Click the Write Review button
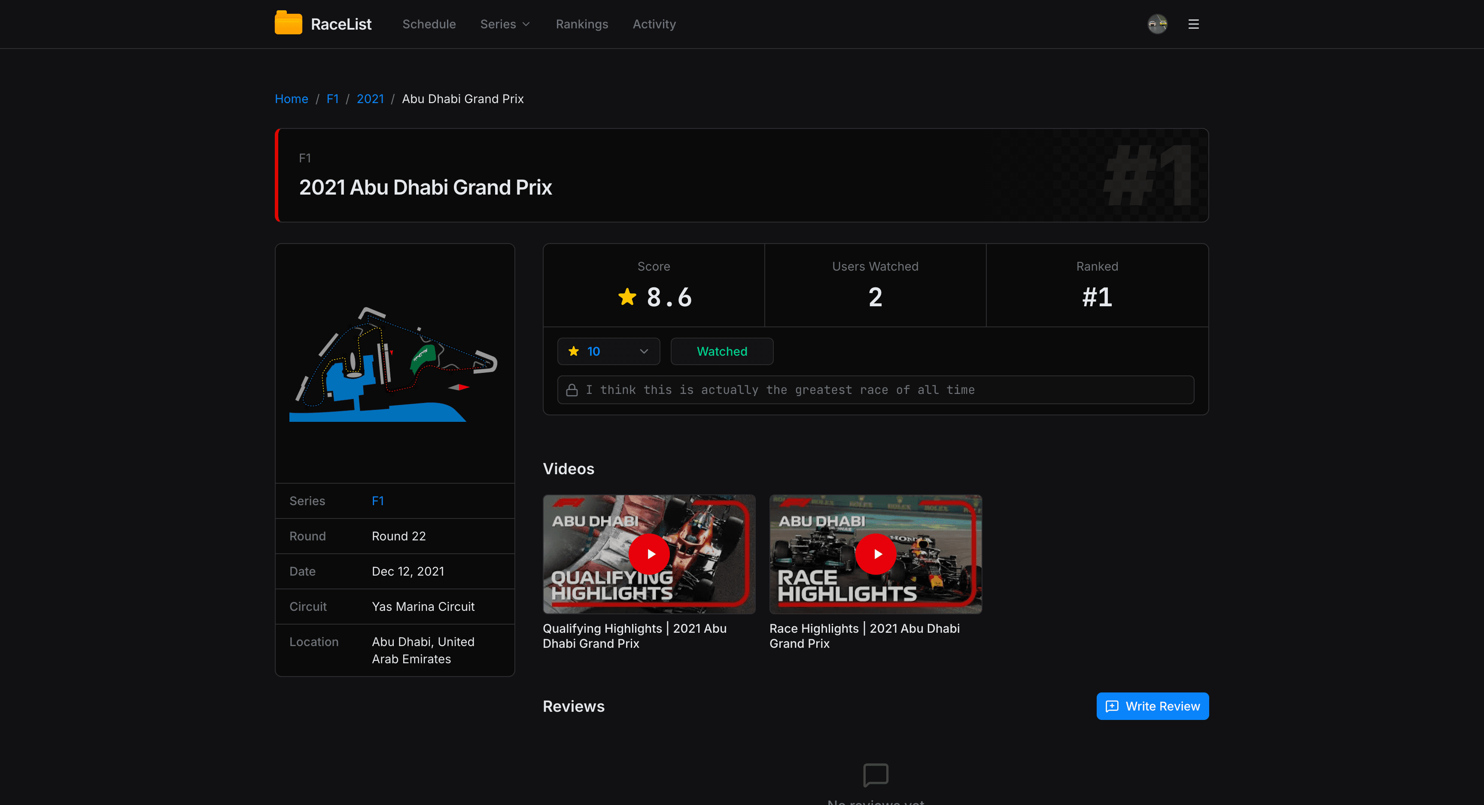 click(x=1152, y=706)
